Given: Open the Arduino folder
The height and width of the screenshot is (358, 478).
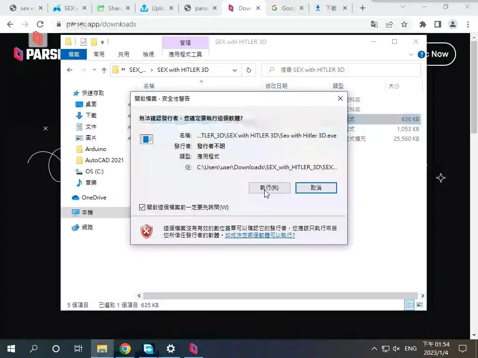Looking at the screenshot, I should point(95,149).
